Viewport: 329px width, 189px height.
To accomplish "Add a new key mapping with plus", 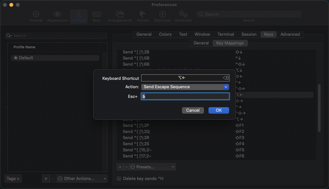I will [120, 167].
